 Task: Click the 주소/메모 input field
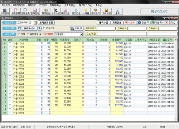122,34
